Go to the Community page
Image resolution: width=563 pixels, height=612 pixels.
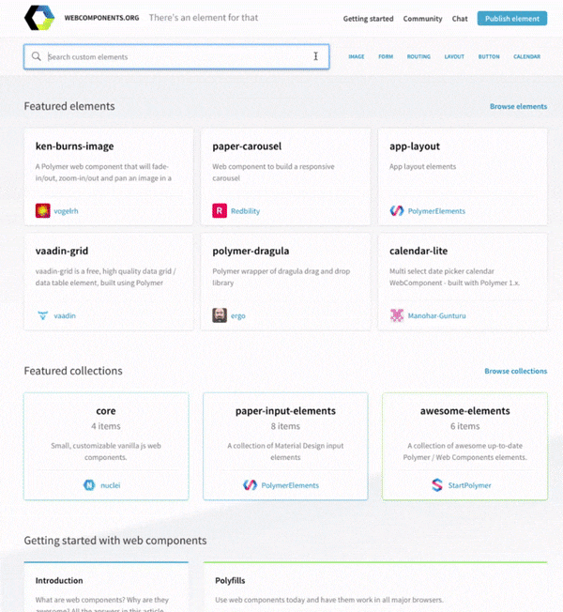point(422,19)
